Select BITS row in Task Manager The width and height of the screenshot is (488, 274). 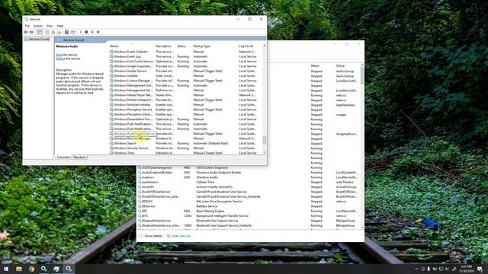coord(249,216)
